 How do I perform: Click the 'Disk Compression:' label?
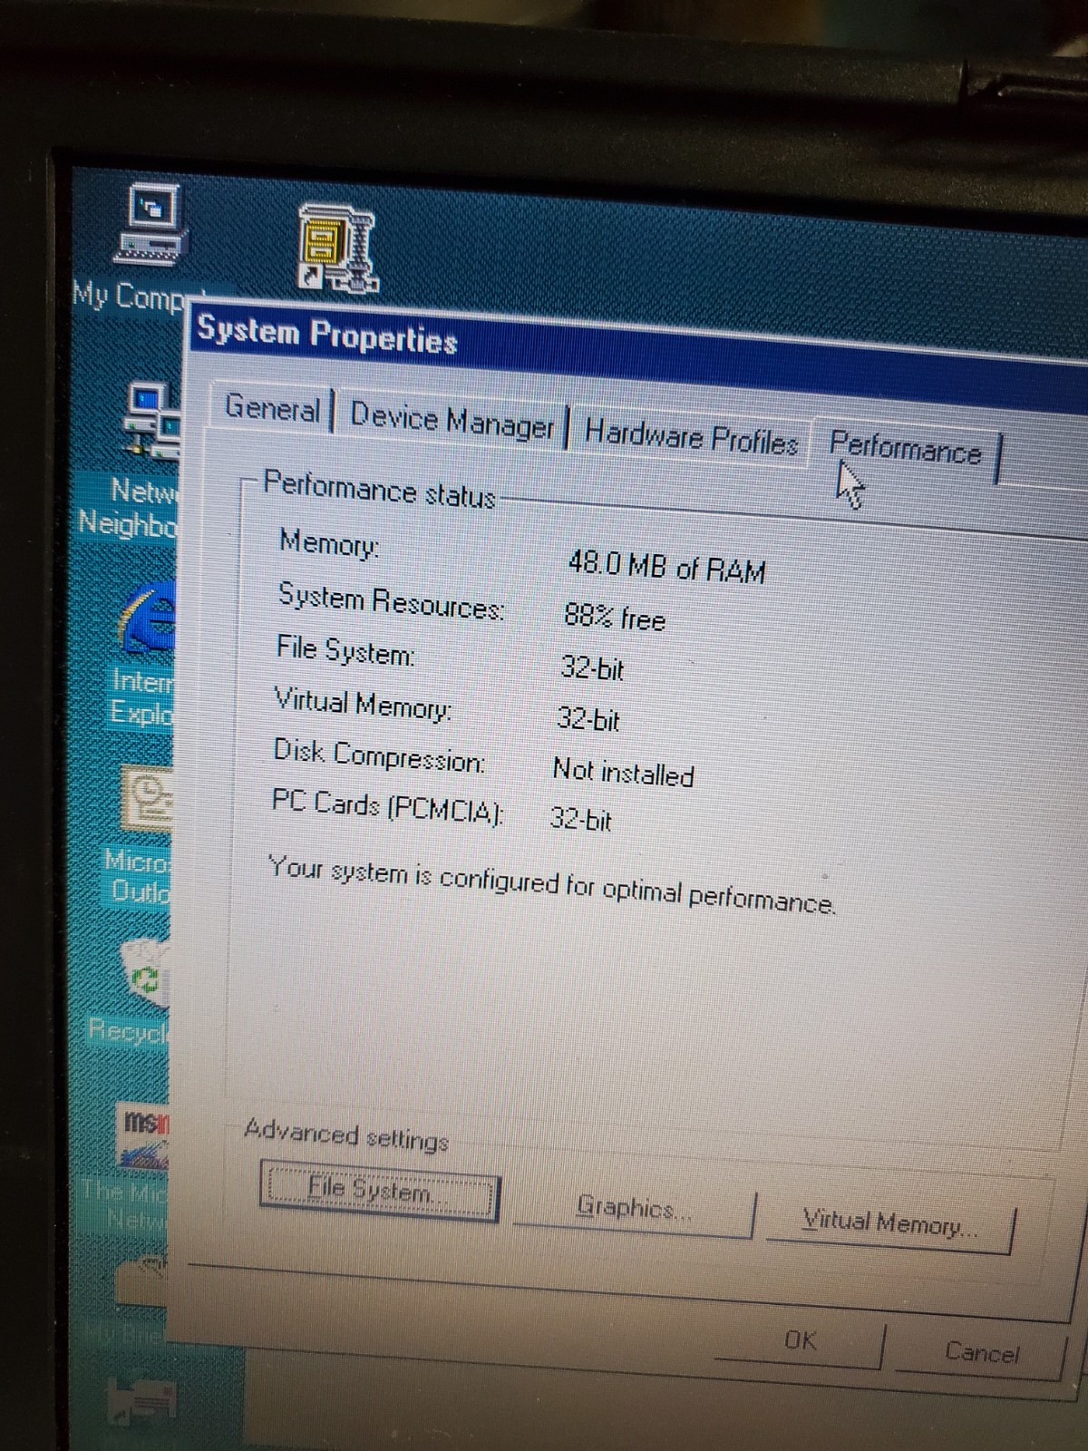(x=379, y=755)
